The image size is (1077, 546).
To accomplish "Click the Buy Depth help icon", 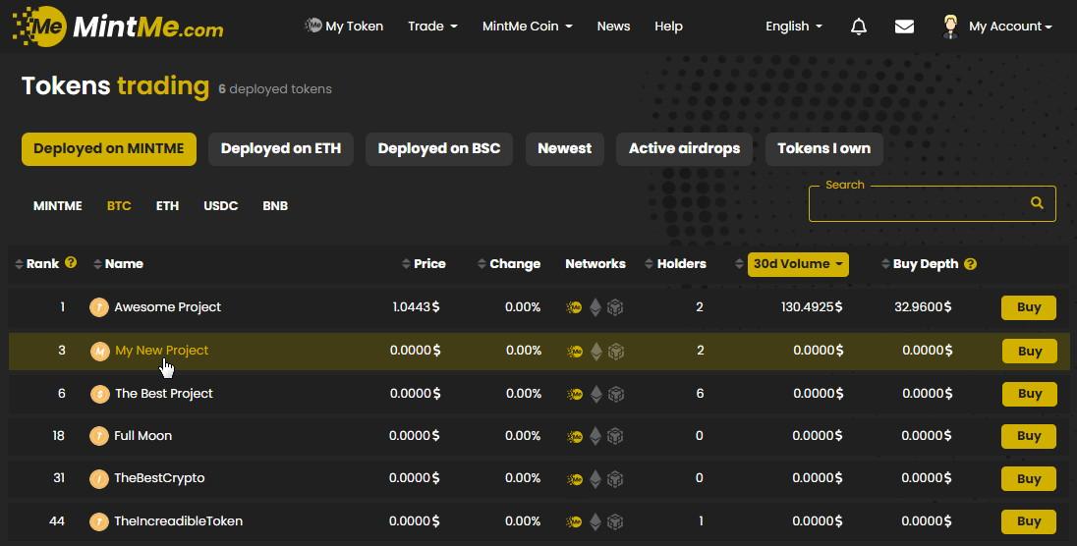I will tap(970, 264).
